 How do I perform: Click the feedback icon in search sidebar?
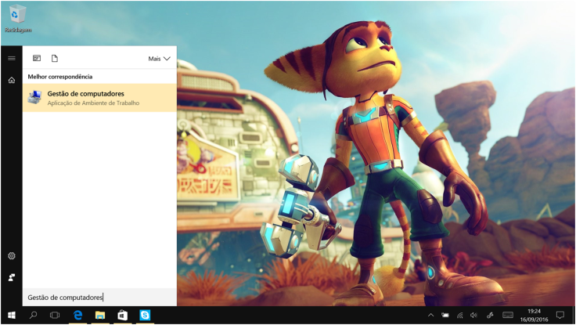pyautogui.click(x=11, y=277)
